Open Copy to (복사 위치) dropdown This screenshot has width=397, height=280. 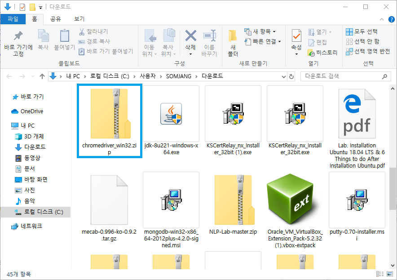pos(168,50)
